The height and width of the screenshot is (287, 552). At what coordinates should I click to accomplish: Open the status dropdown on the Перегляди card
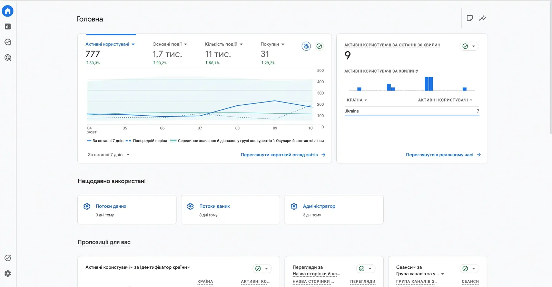coord(366,269)
